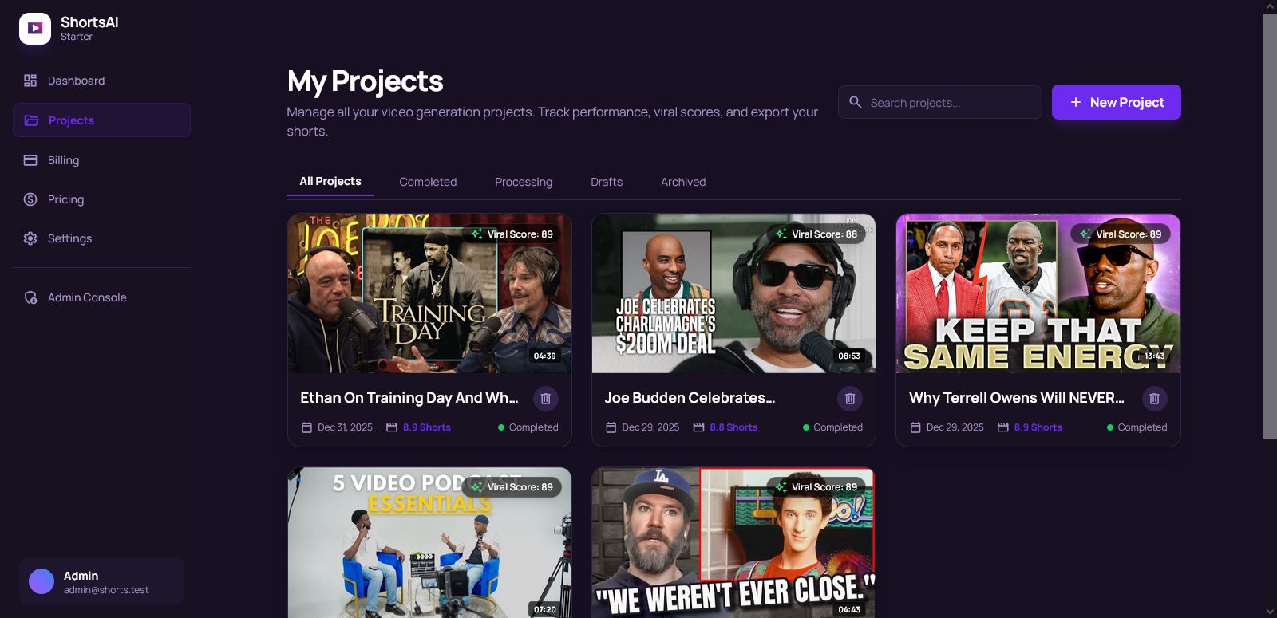Open Settings from the sidebar
This screenshot has width=1277, height=618.
[x=101, y=238]
